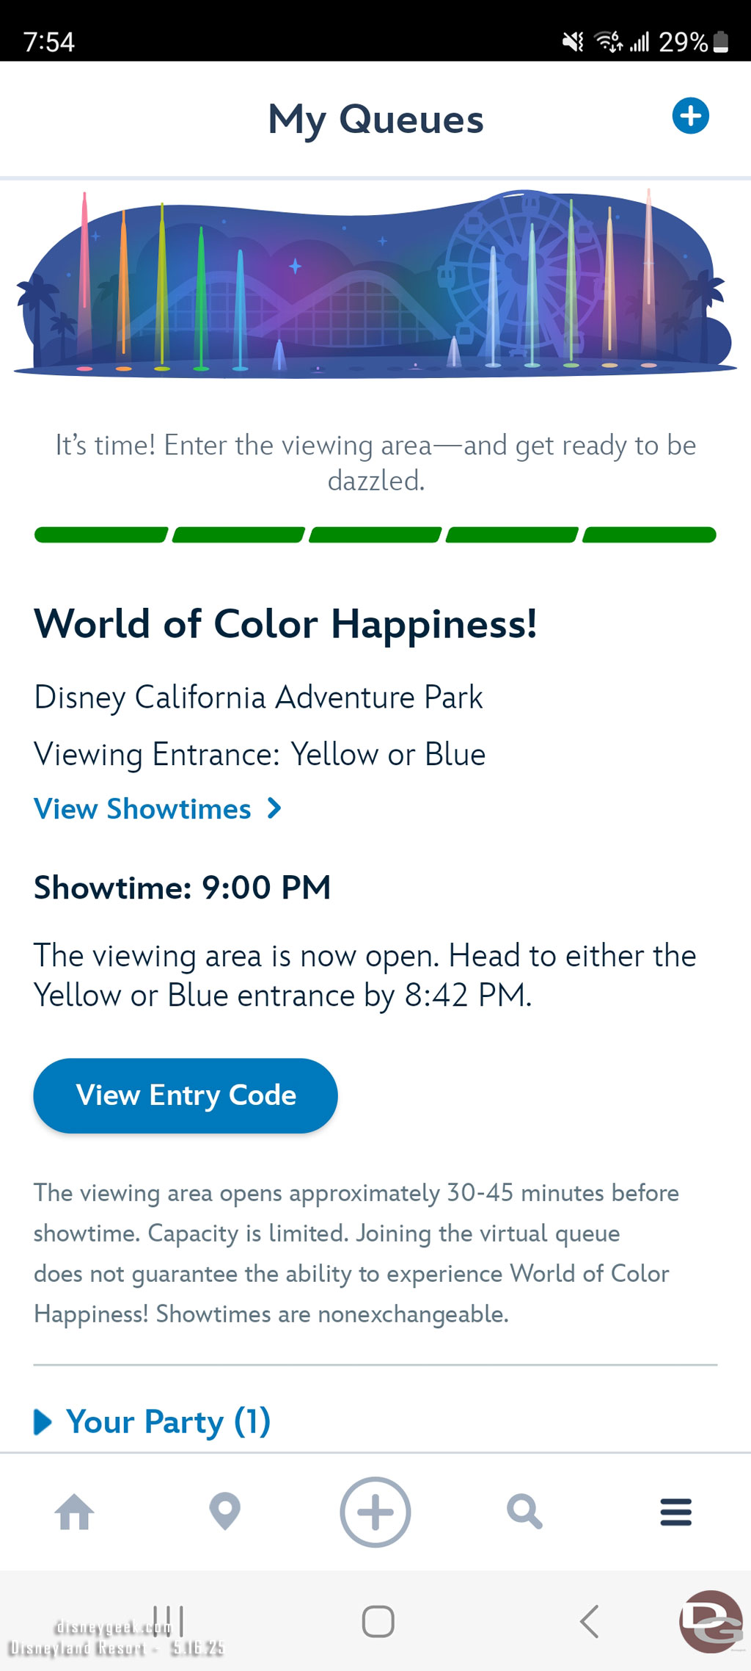The height and width of the screenshot is (1671, 751).
Task: Open the map location pin icon
Action: pyautogui.click(x=225, y=1512)
